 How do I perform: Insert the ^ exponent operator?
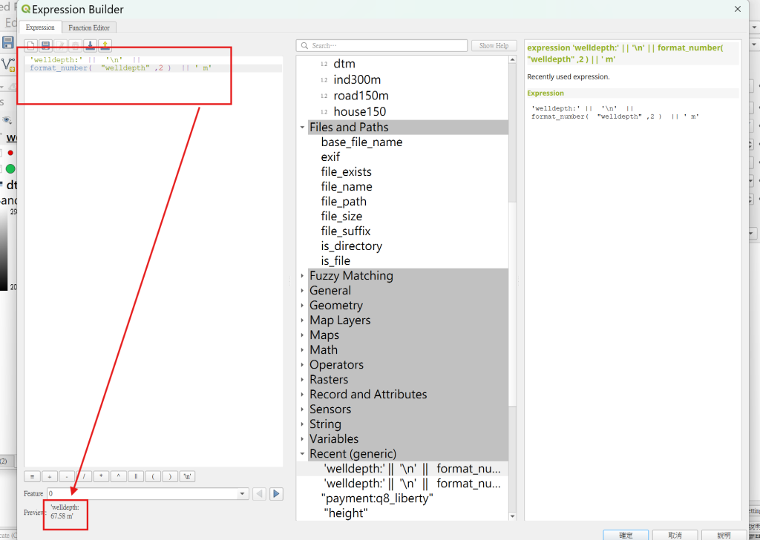(x=117, y=476)
